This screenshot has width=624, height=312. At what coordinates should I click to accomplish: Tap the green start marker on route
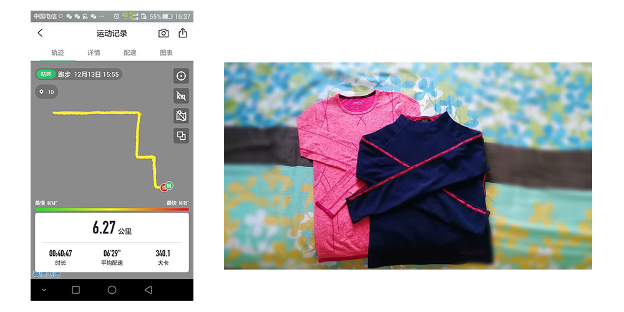[169, 185]
